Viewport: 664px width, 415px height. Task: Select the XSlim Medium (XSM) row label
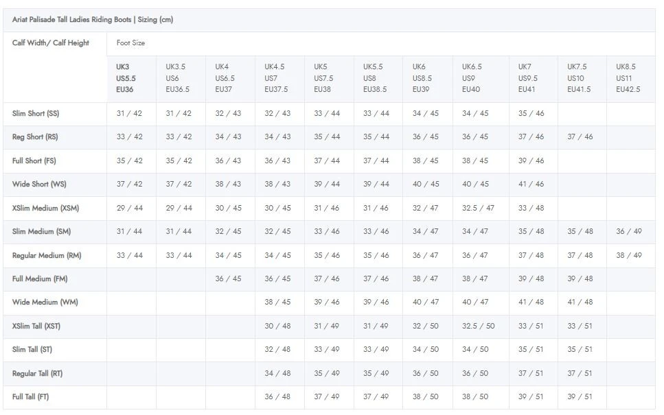click(x=45, y=208)
